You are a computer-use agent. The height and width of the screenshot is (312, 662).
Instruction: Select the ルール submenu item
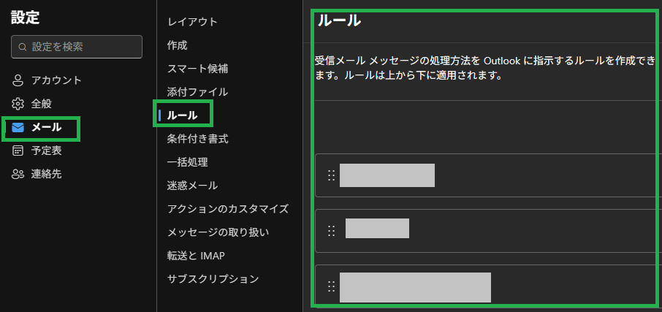pyautogui.click(x=183, y=115)
